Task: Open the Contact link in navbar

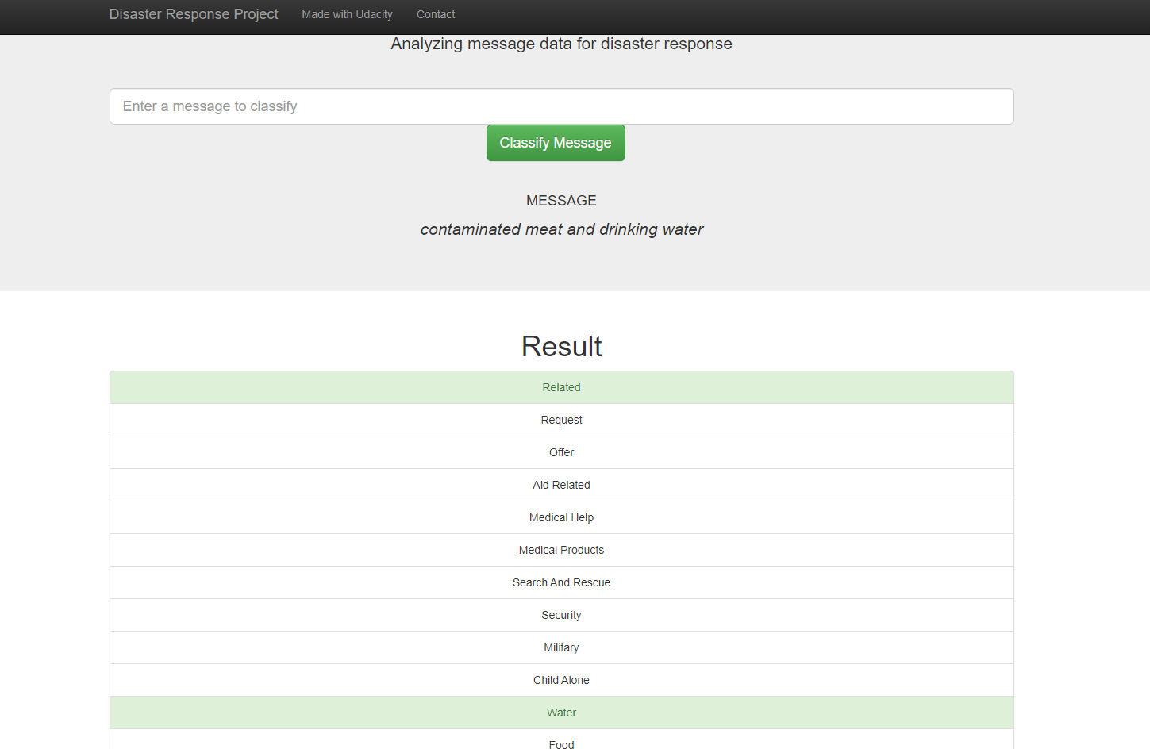Action: tap(436, 14)
